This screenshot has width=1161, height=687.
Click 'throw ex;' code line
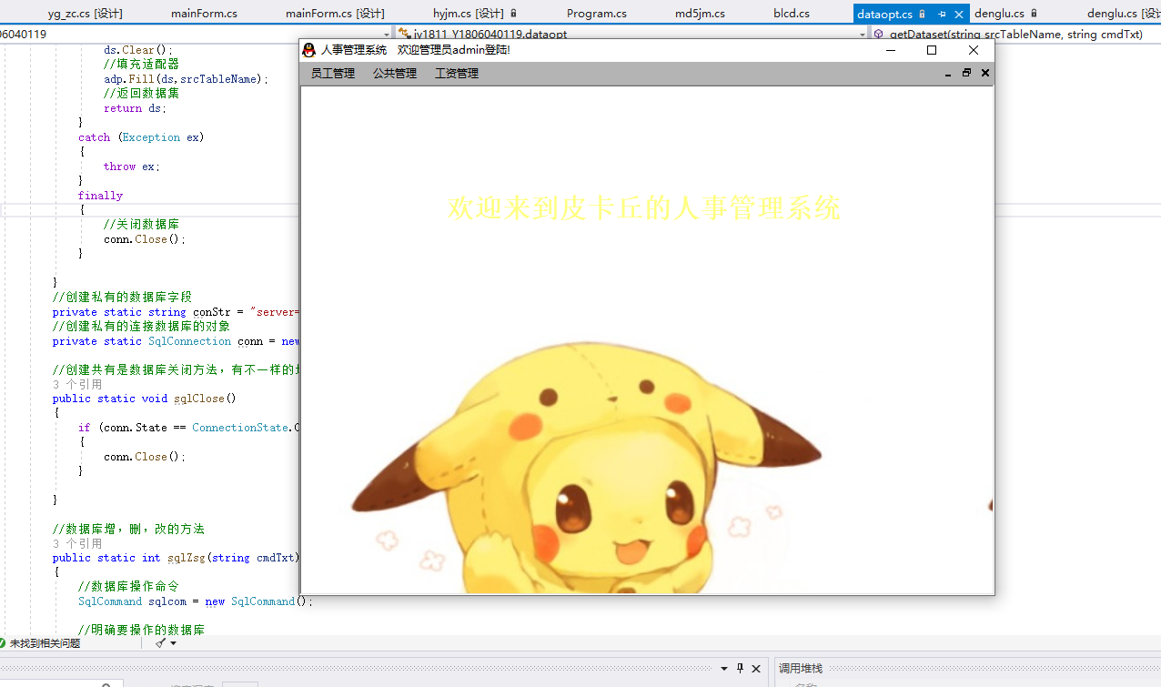click(x=132, y=167)
